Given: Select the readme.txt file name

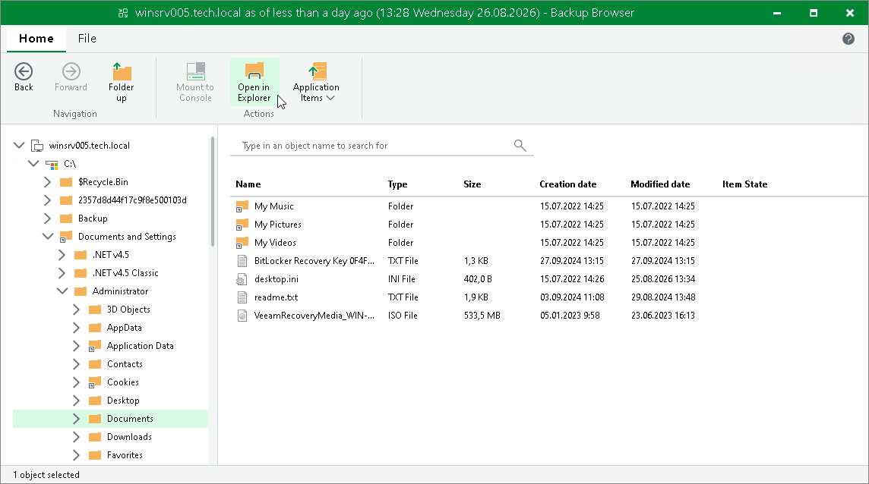Looking at the screenshot, I should pyautogui.click(x=276, y=297).
